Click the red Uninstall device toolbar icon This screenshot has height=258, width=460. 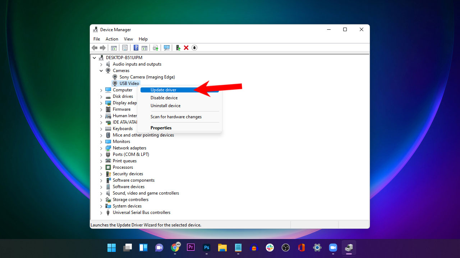(x=186, y=48)
